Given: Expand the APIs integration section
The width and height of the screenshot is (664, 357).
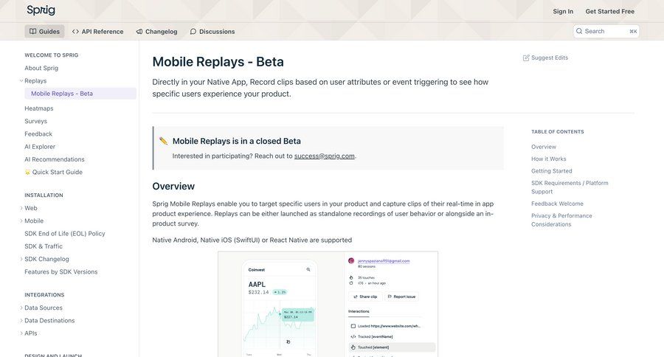Looking at the screenshot, I should [21, 333].
